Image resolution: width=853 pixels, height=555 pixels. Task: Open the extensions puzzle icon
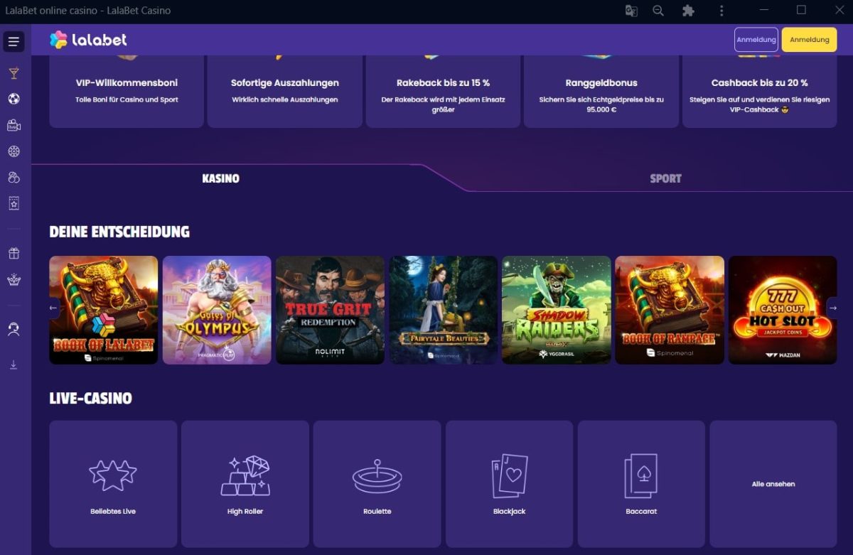[687, 10]
